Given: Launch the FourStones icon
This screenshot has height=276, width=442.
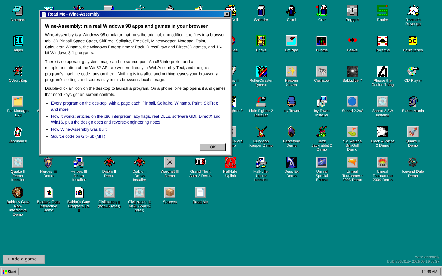Looking at the screenshot, I should tap(413, 41).
